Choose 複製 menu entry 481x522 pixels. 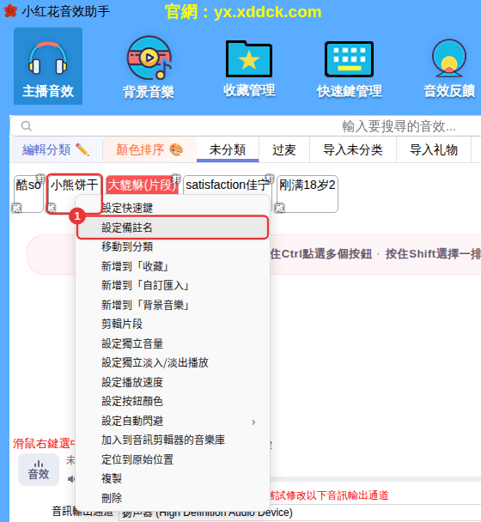click(x=173, y=478)
